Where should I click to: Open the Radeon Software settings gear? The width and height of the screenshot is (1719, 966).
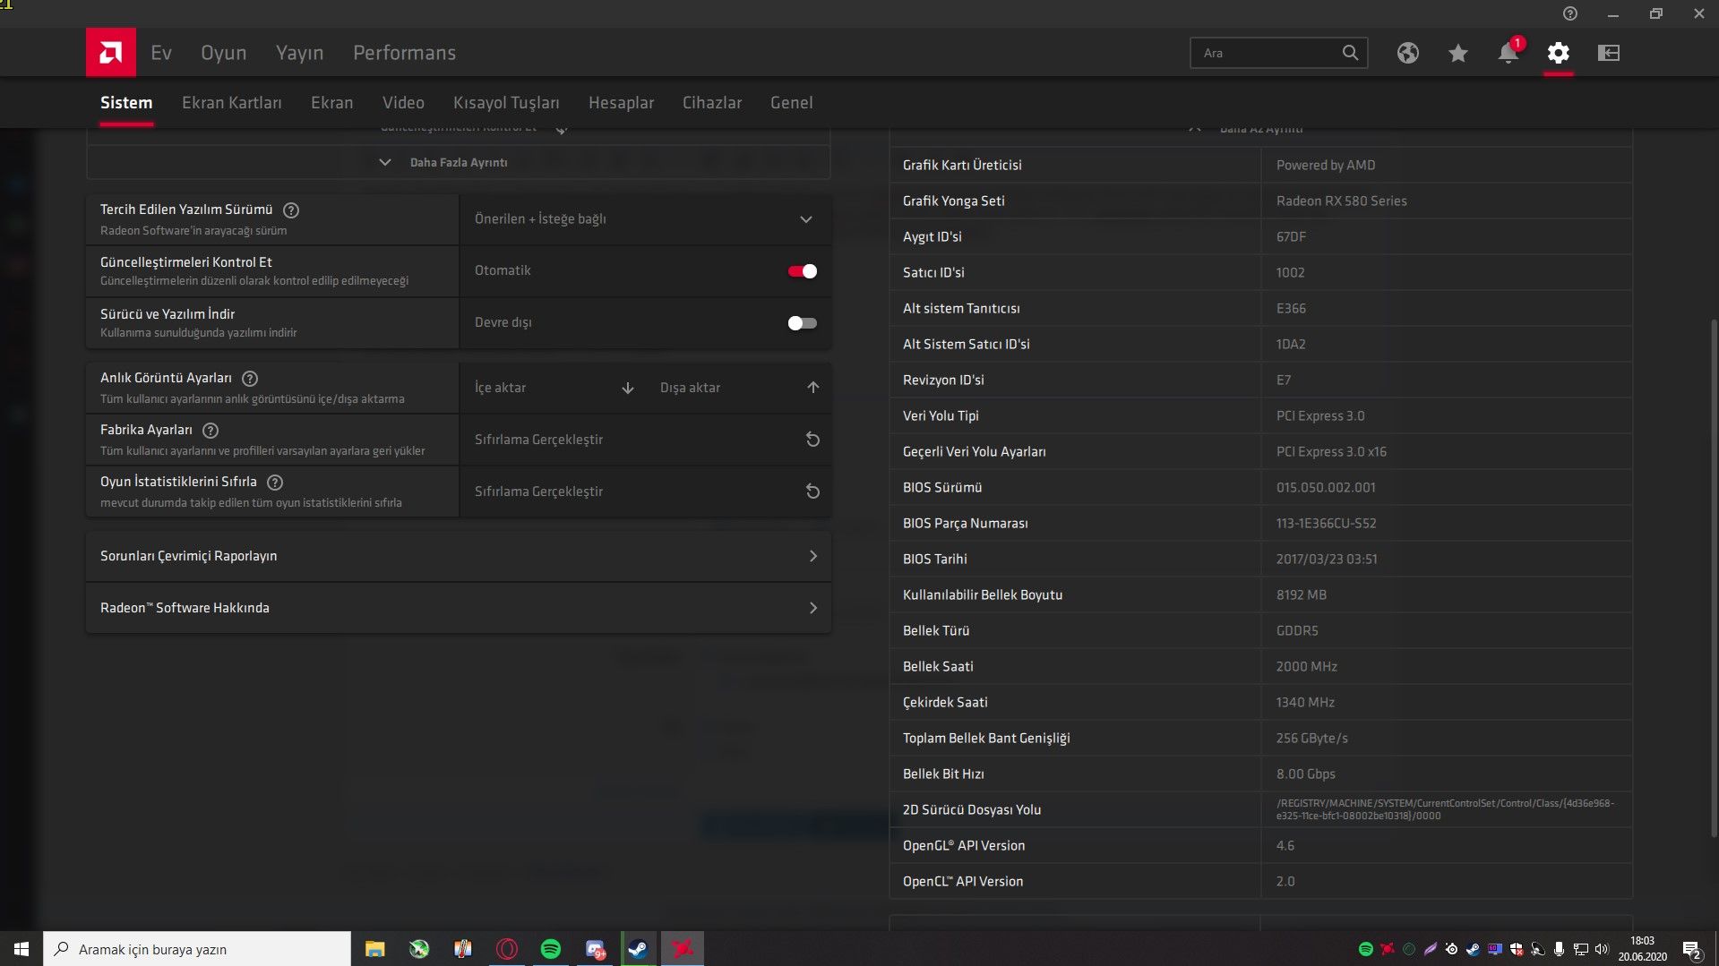point(1558,53)
